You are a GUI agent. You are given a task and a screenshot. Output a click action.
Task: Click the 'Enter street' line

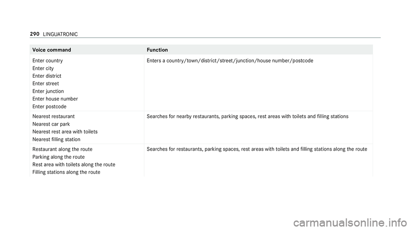[46, 84]
